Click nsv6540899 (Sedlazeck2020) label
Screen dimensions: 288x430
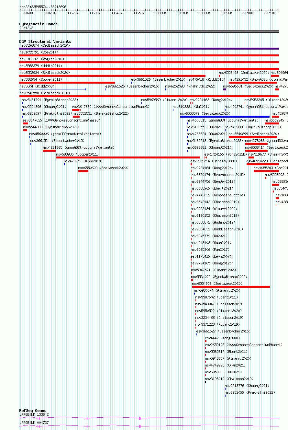254,134
